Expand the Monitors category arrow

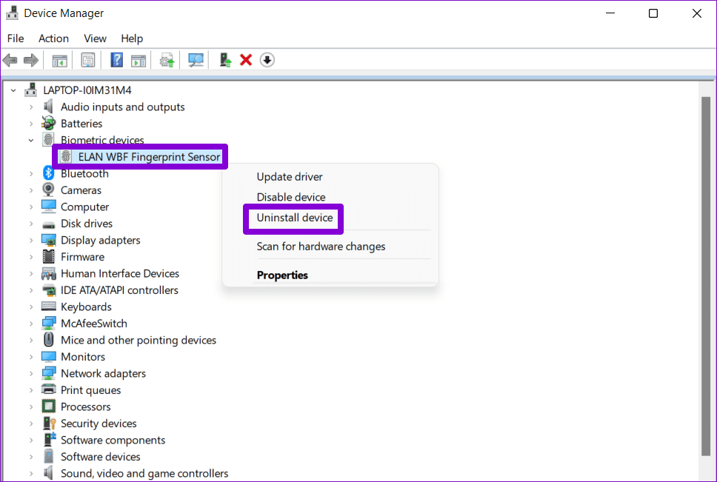[30, 357]
